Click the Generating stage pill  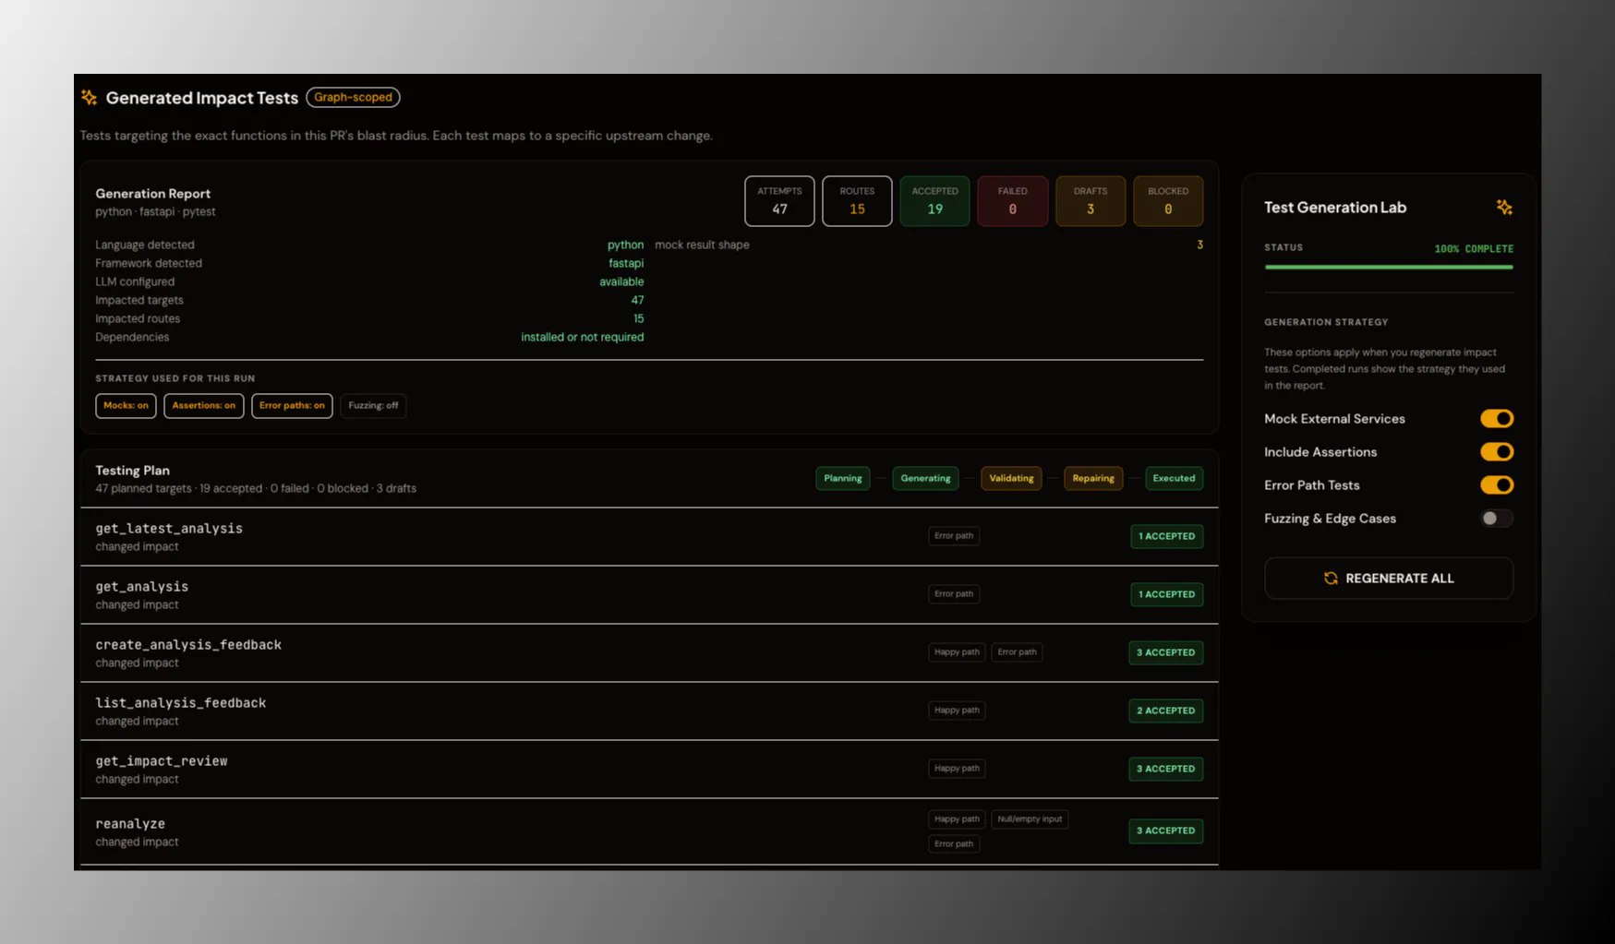click(x=925, y=478)
